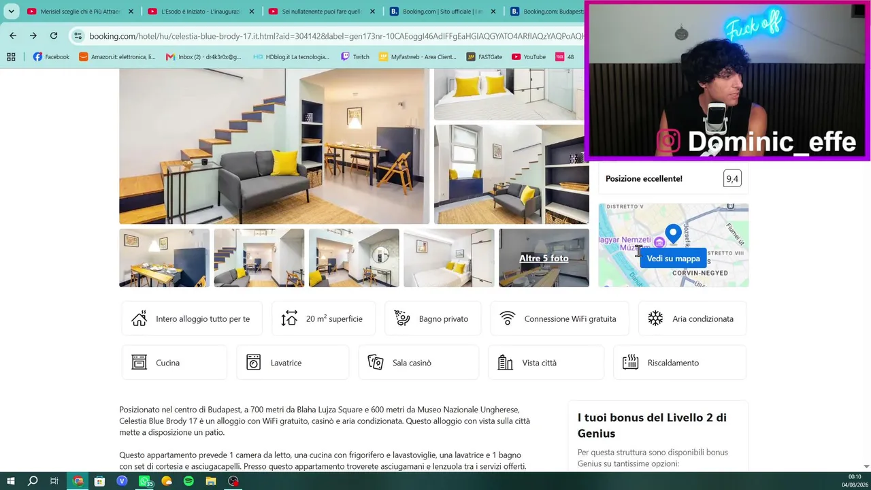Viewport: 871px width, 490px height.
Task: Open the Twitch bookmark
Action: [355, 57]
